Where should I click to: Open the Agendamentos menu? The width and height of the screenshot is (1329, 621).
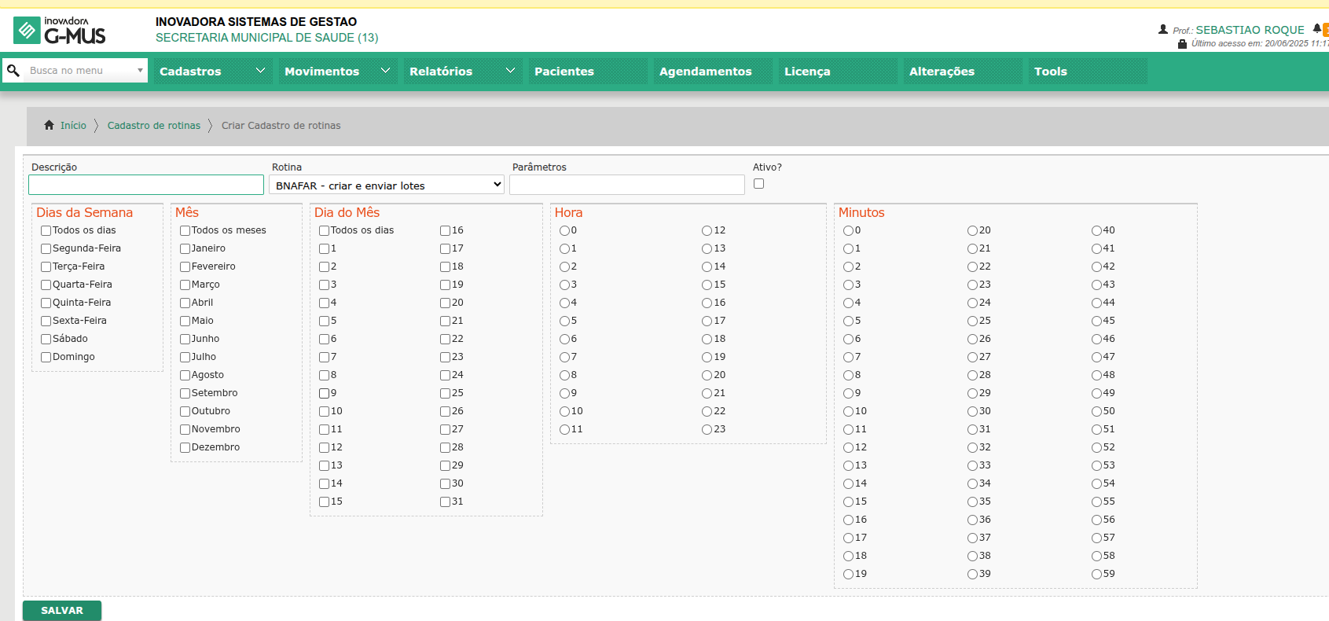(x=712, y=71)
